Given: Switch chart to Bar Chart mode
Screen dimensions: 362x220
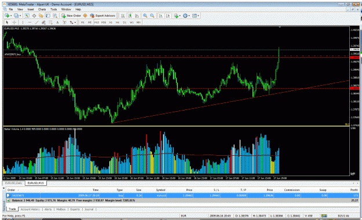Looking at the screenshot, I should click(x=123, y=16).
